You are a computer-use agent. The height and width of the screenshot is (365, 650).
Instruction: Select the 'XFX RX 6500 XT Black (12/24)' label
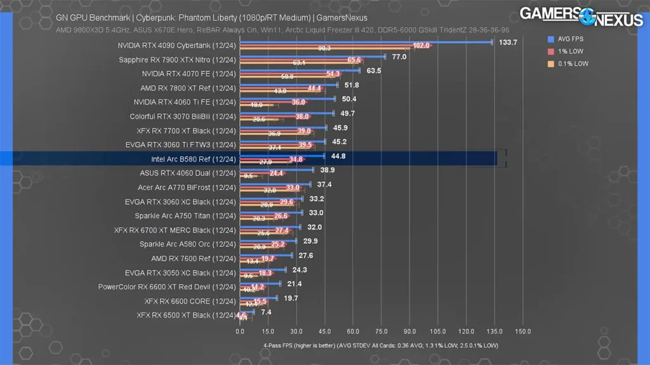pyautogui.click(x=186, y=316)
